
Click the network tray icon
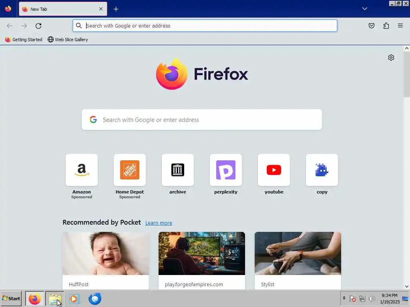point(362,298)
